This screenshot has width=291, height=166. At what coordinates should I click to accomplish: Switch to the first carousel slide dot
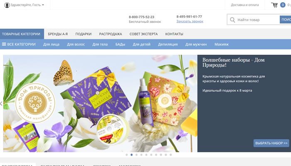click(x=126, y=155)
